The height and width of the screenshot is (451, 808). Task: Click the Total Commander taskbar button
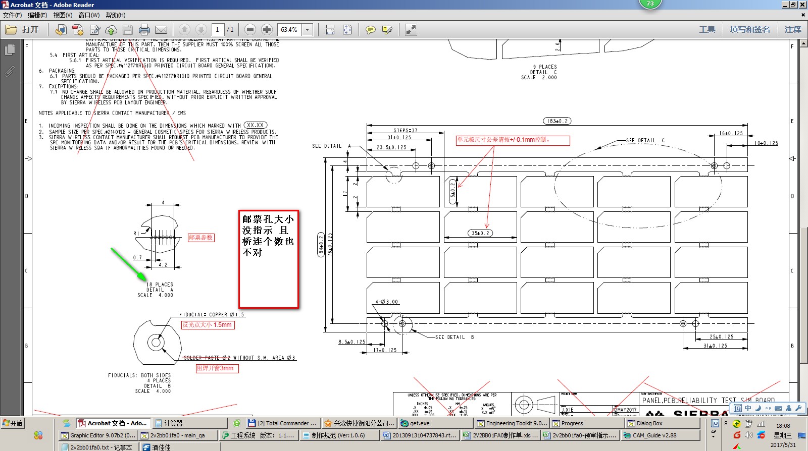(283, 423)
